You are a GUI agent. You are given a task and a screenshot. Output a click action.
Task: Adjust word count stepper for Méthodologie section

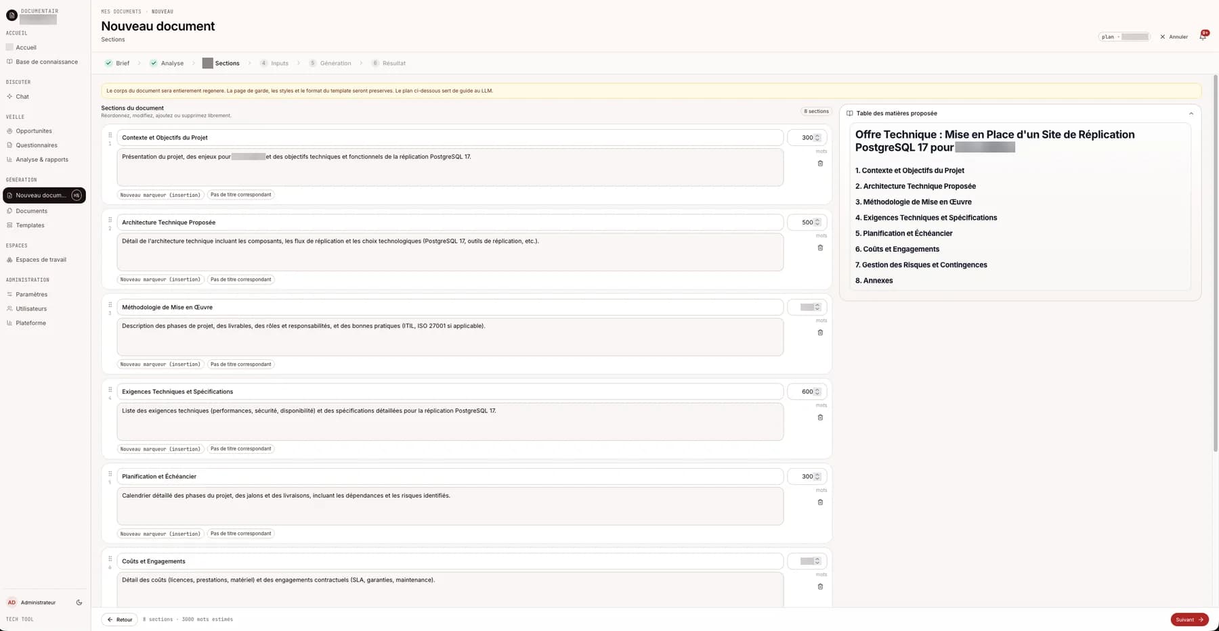[x=817, y=307]
